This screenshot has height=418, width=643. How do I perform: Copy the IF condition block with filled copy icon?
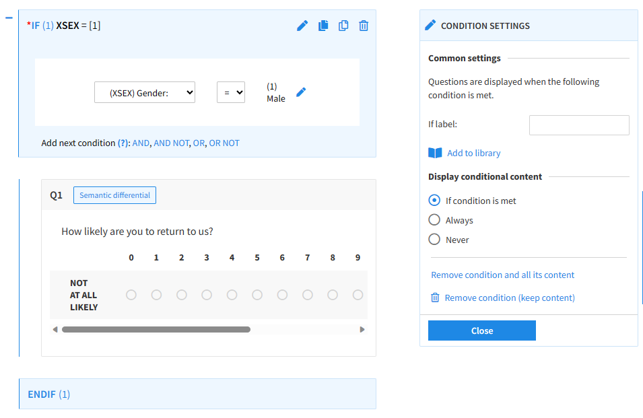323,26
